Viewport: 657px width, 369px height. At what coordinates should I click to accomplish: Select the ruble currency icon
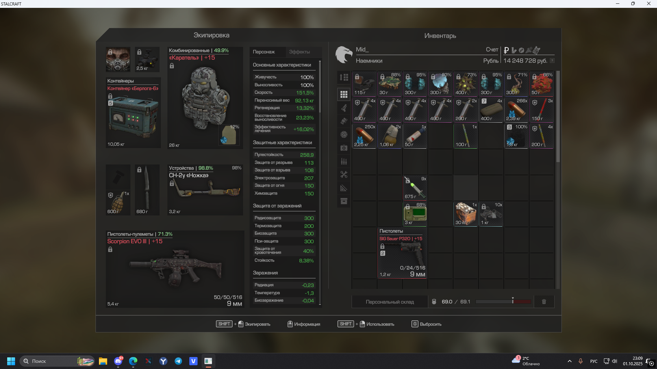(x=506, y=50)
